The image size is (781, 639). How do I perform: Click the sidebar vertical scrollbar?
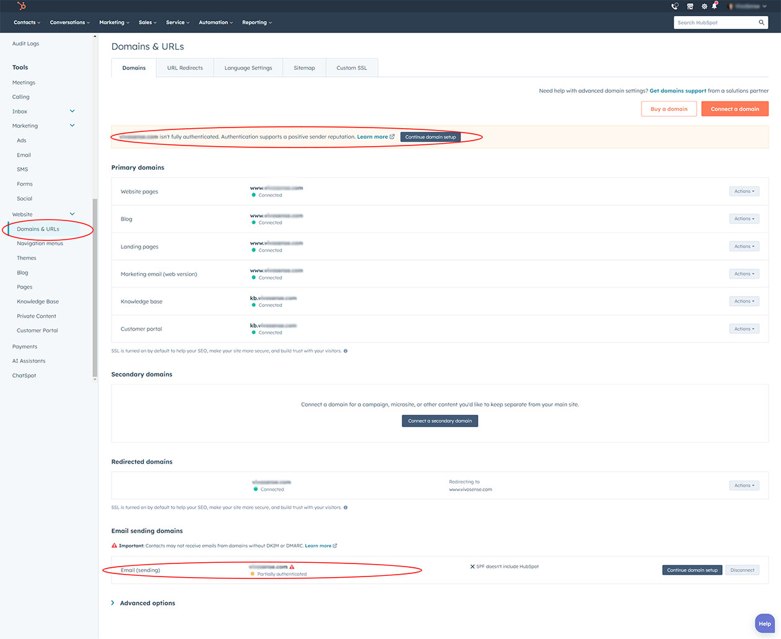pyautogui.click(x=95, y=288)
